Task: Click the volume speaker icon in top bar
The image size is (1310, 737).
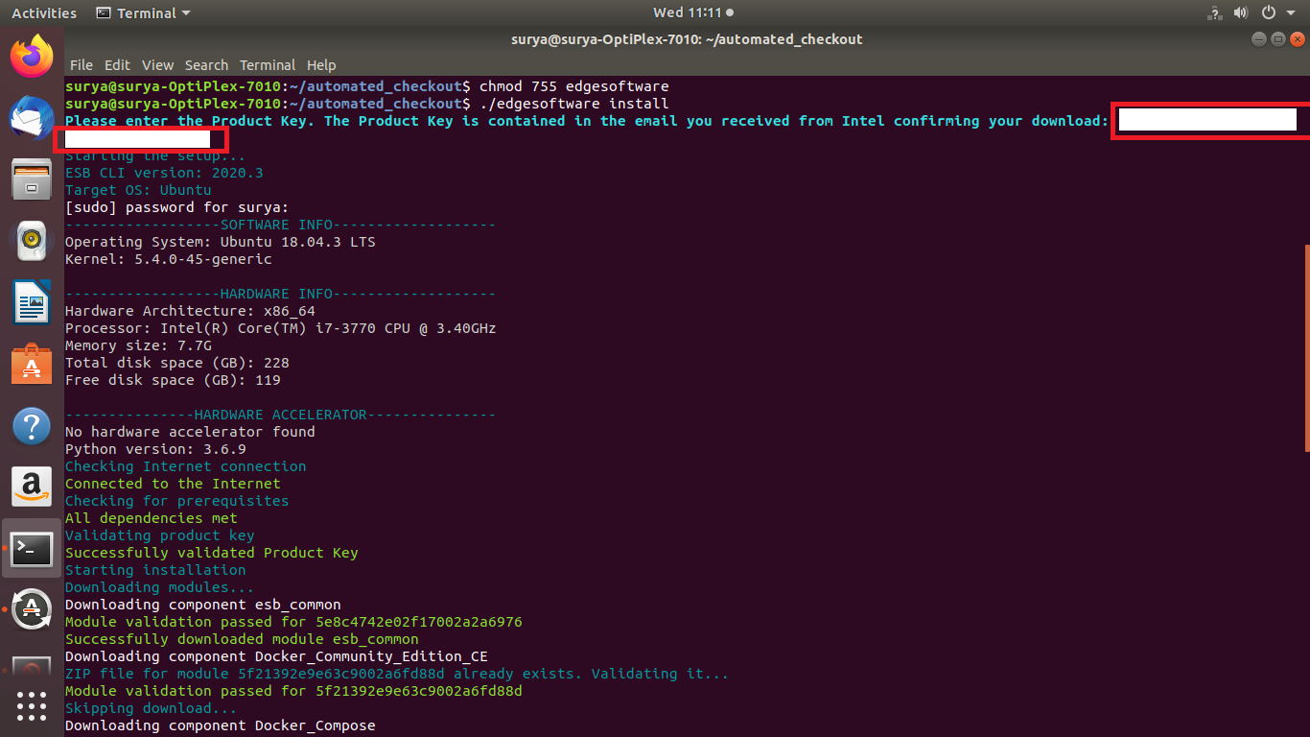Action: click(x=1240, y=13)
